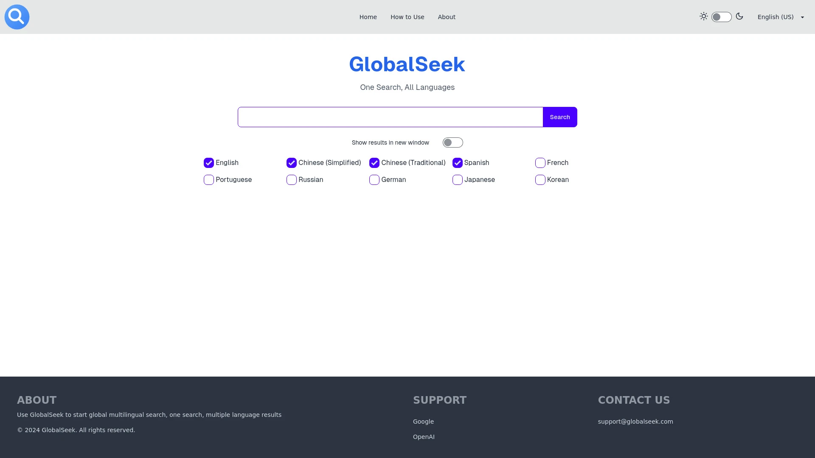Viewport: 815px width, 458px height.
Task: Select the Russian language checkbox
Action: tap(291, 180)
